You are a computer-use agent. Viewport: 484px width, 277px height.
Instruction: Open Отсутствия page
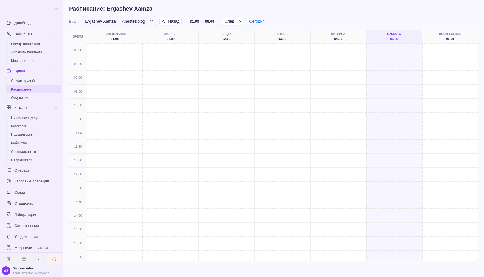pyautogui.click(x=20, y=98)
